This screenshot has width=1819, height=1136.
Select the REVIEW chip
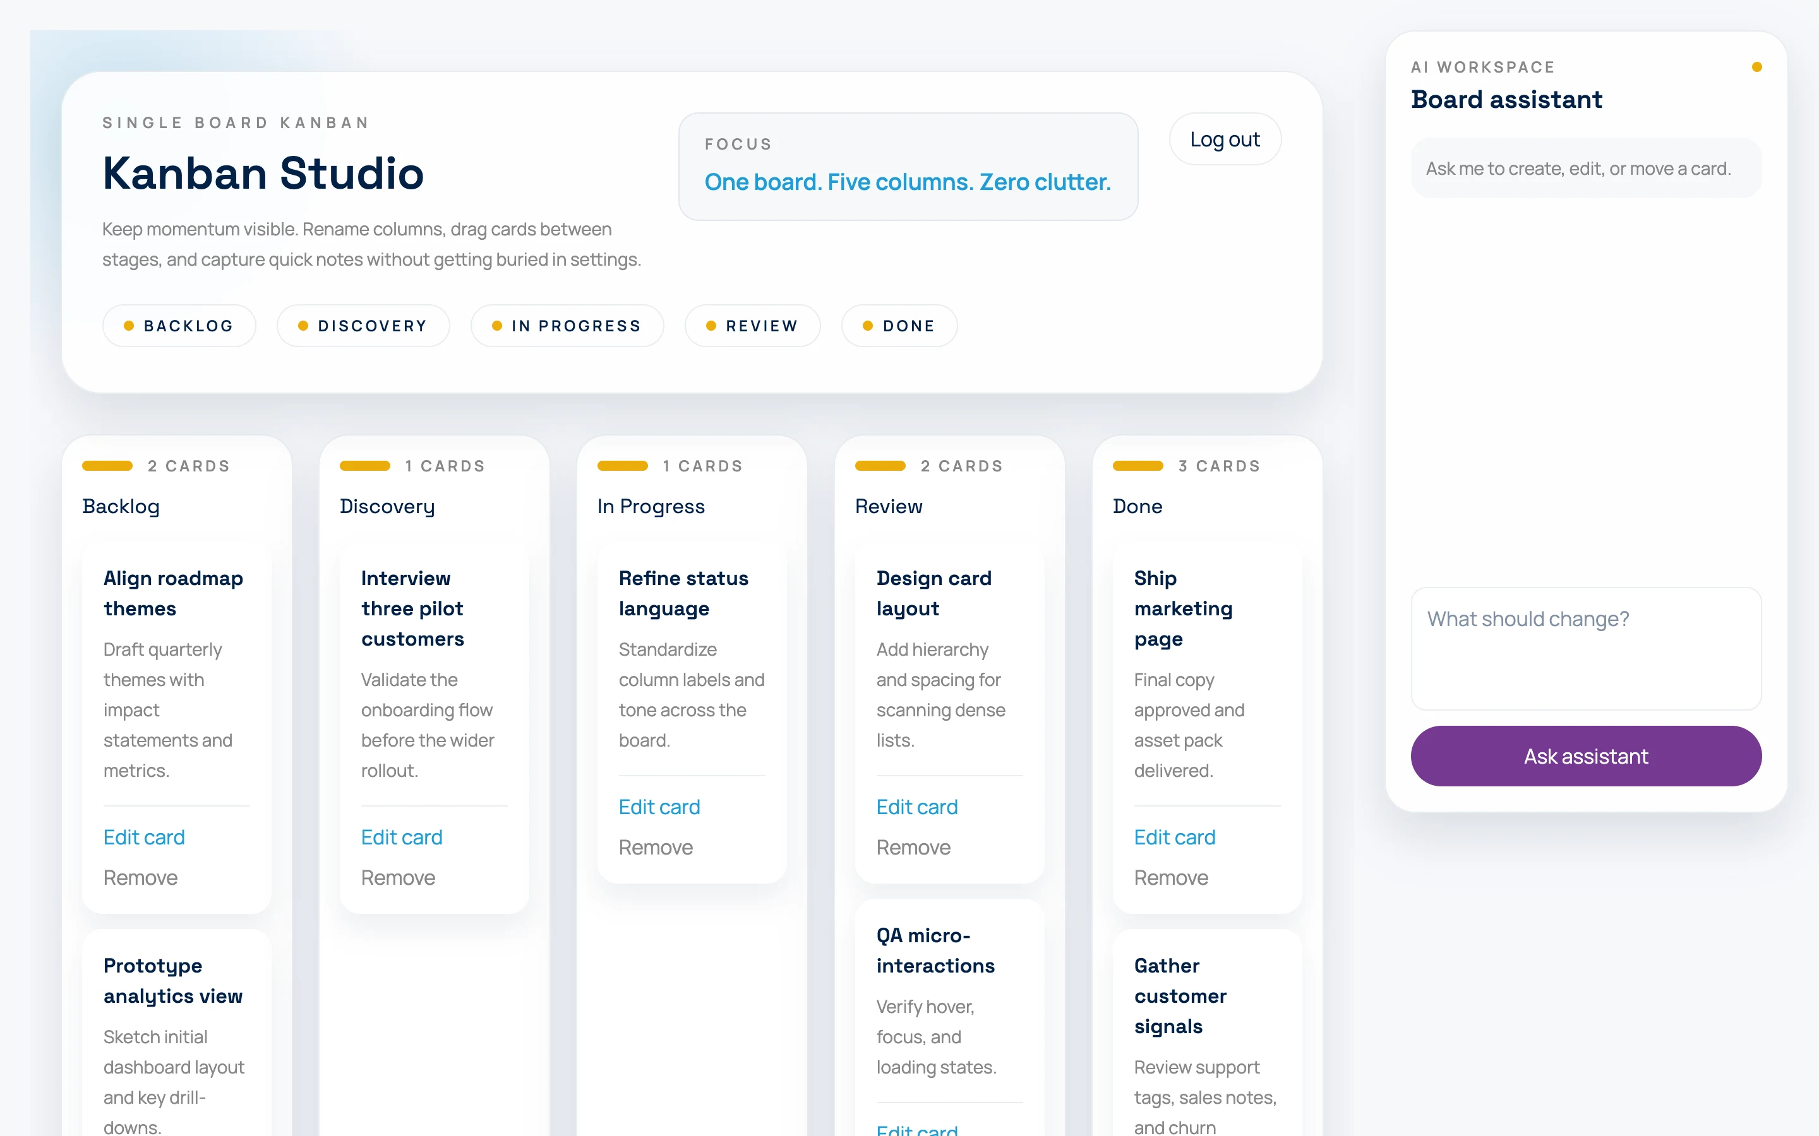[x=752, y=325]
